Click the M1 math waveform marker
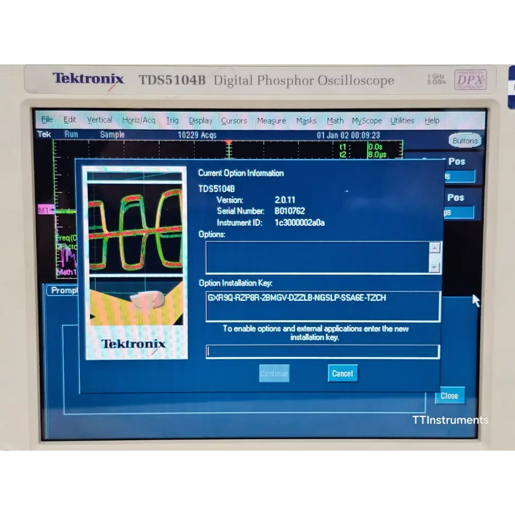 point(45,210)
